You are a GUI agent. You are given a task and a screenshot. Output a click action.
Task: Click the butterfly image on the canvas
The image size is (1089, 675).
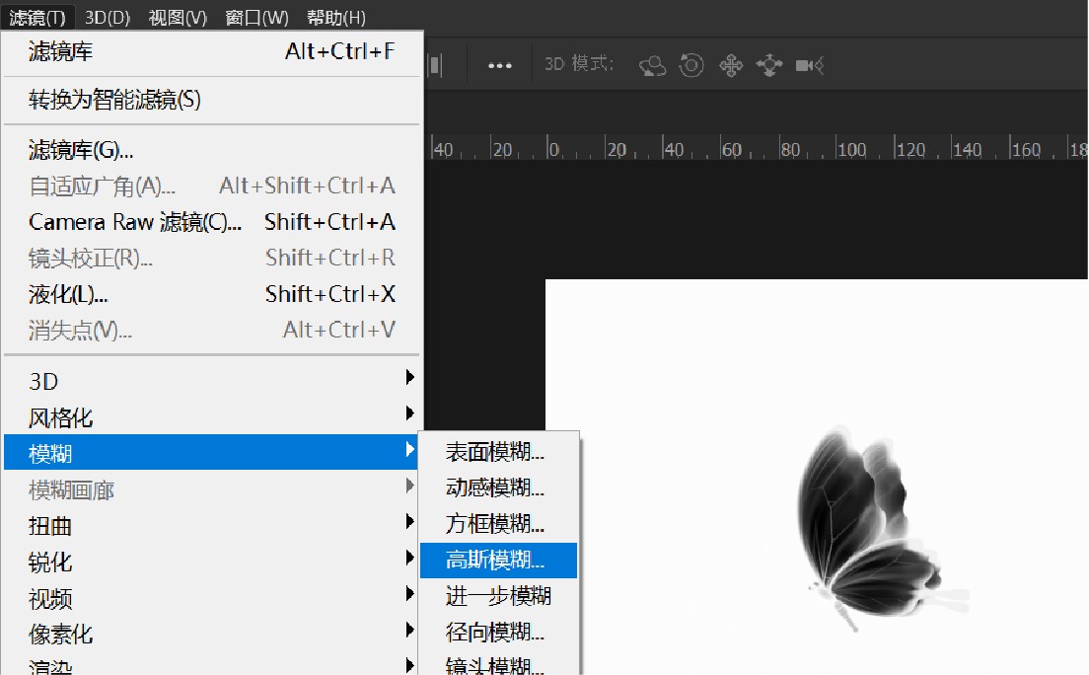(x=868, y=518)
